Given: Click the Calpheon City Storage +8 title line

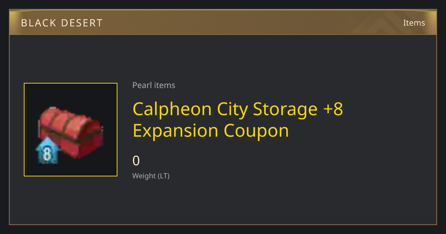Looking at the screenshot, I should (x=238, y=109).
